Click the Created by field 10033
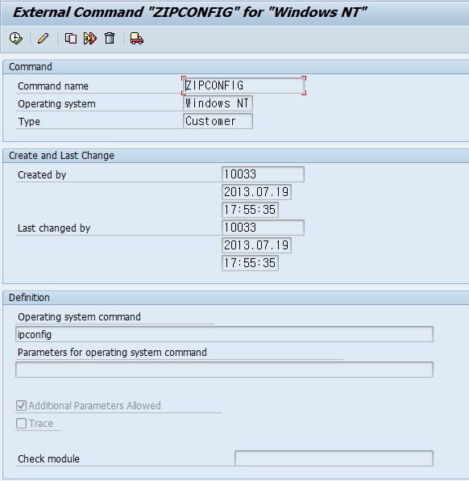Viewport: 469px width, 481px height. coord(263,174)
